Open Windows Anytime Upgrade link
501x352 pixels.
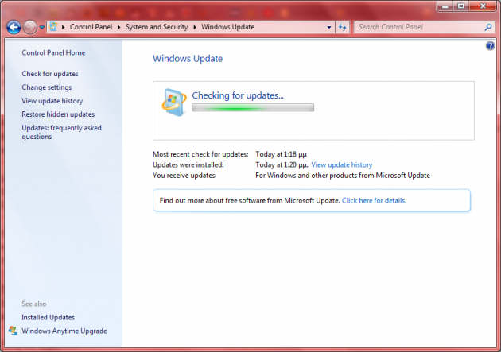[64, 331]
